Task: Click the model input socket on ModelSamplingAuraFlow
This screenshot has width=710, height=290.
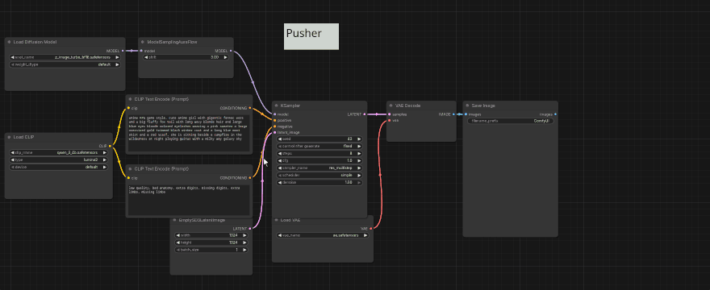Action: coord(141,51)
